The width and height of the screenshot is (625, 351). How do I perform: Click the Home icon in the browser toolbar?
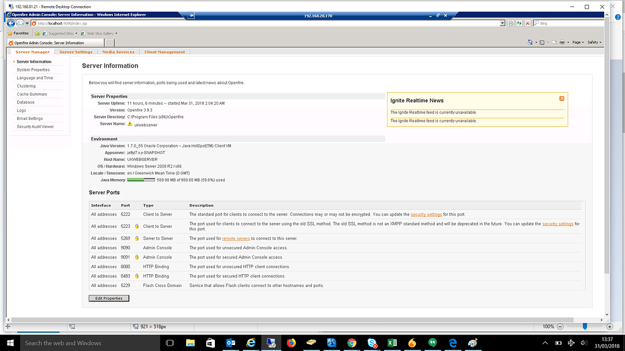pyautogui.click(x=530, y=42)
